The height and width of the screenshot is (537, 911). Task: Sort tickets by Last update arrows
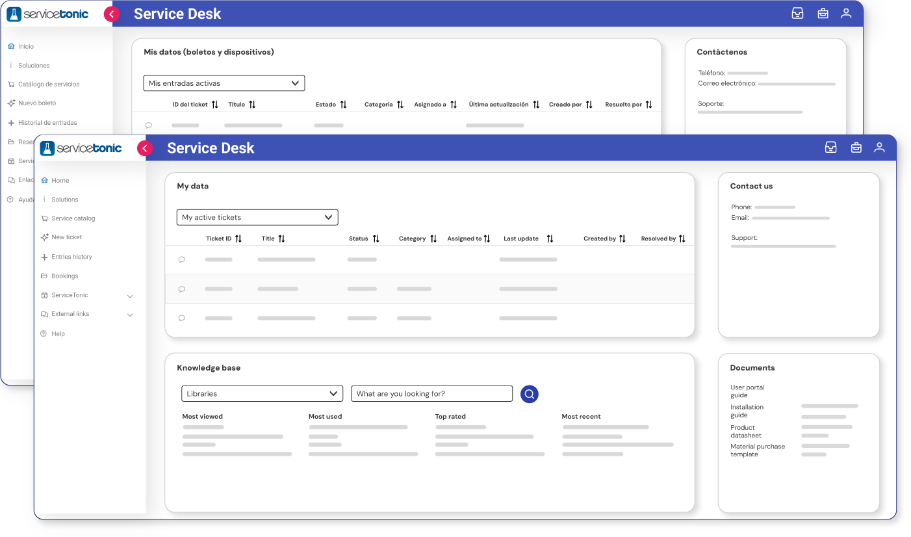(550, 239)
